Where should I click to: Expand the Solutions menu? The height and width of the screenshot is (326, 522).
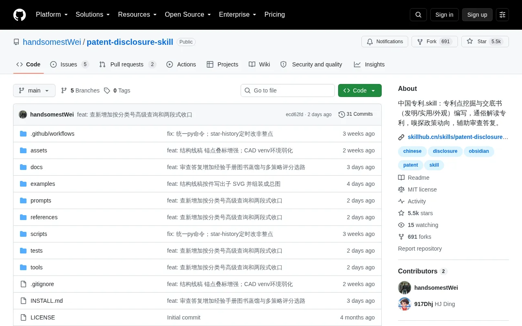click(x=93, y=15)
